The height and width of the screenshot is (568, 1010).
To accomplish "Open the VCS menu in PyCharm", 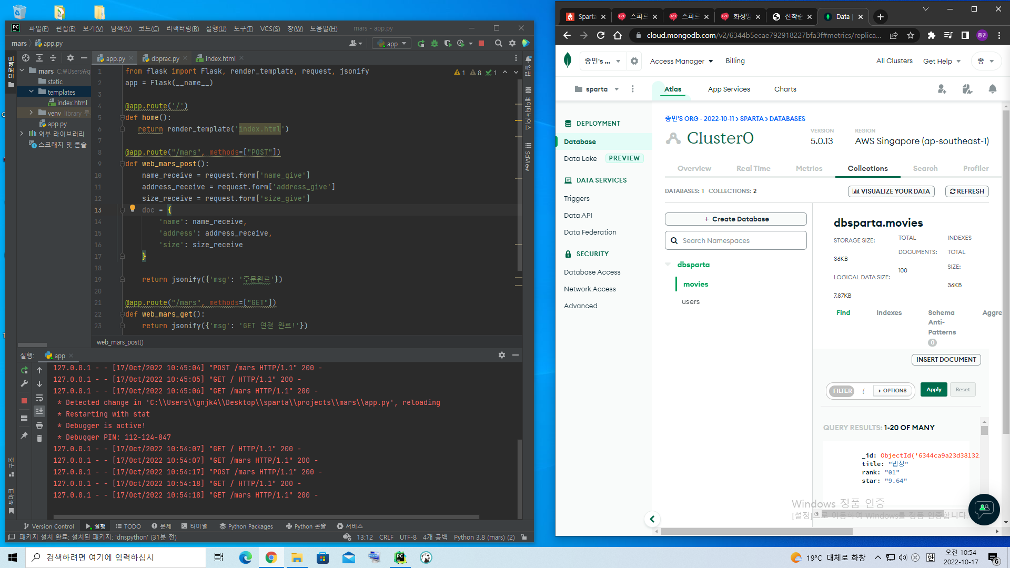I will point(270,28).
